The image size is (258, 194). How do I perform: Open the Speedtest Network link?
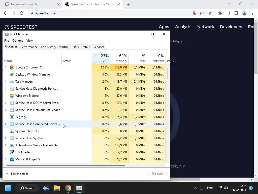206,27
